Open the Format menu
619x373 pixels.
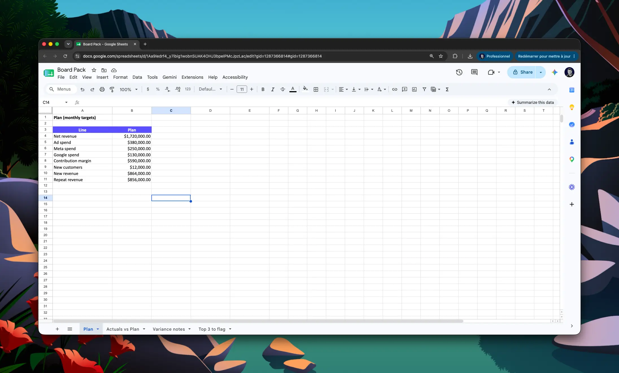pyautogui.click(x=120, y=77)
